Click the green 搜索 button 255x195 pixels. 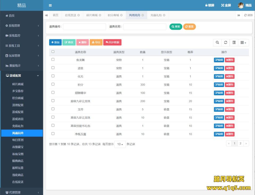pyautogui.click(x=176, y=27)
